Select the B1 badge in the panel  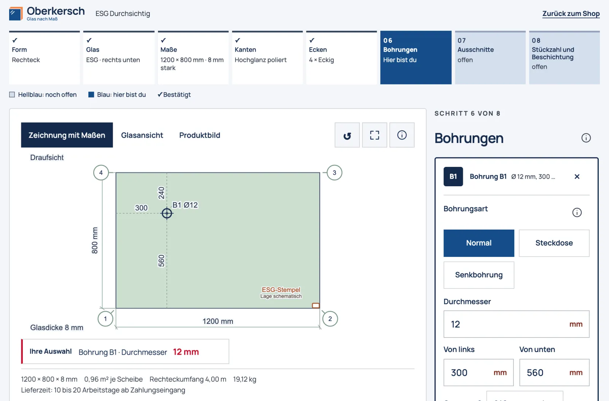coord(453,176)
